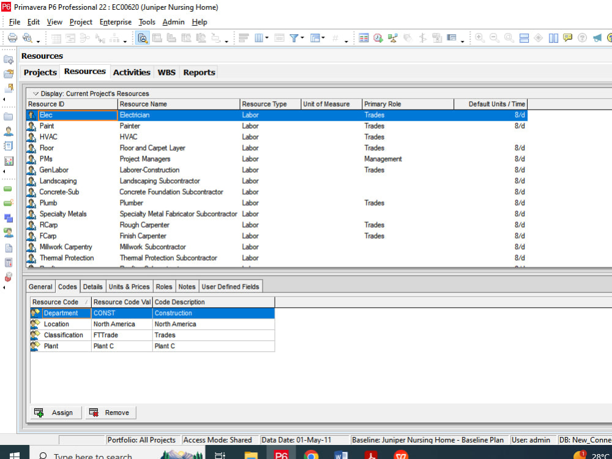Click the Assign button
612x459 pixels.
coord(56,412)
